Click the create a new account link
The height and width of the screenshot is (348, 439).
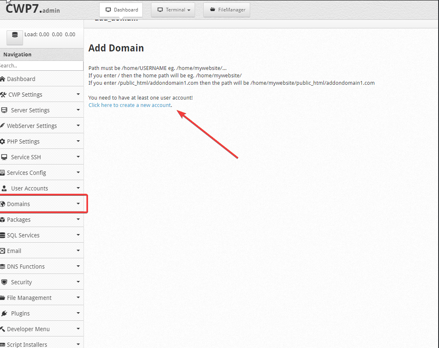coord(130,105)
